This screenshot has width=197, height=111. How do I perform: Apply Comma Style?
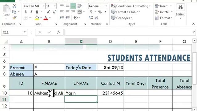point(105,12)
